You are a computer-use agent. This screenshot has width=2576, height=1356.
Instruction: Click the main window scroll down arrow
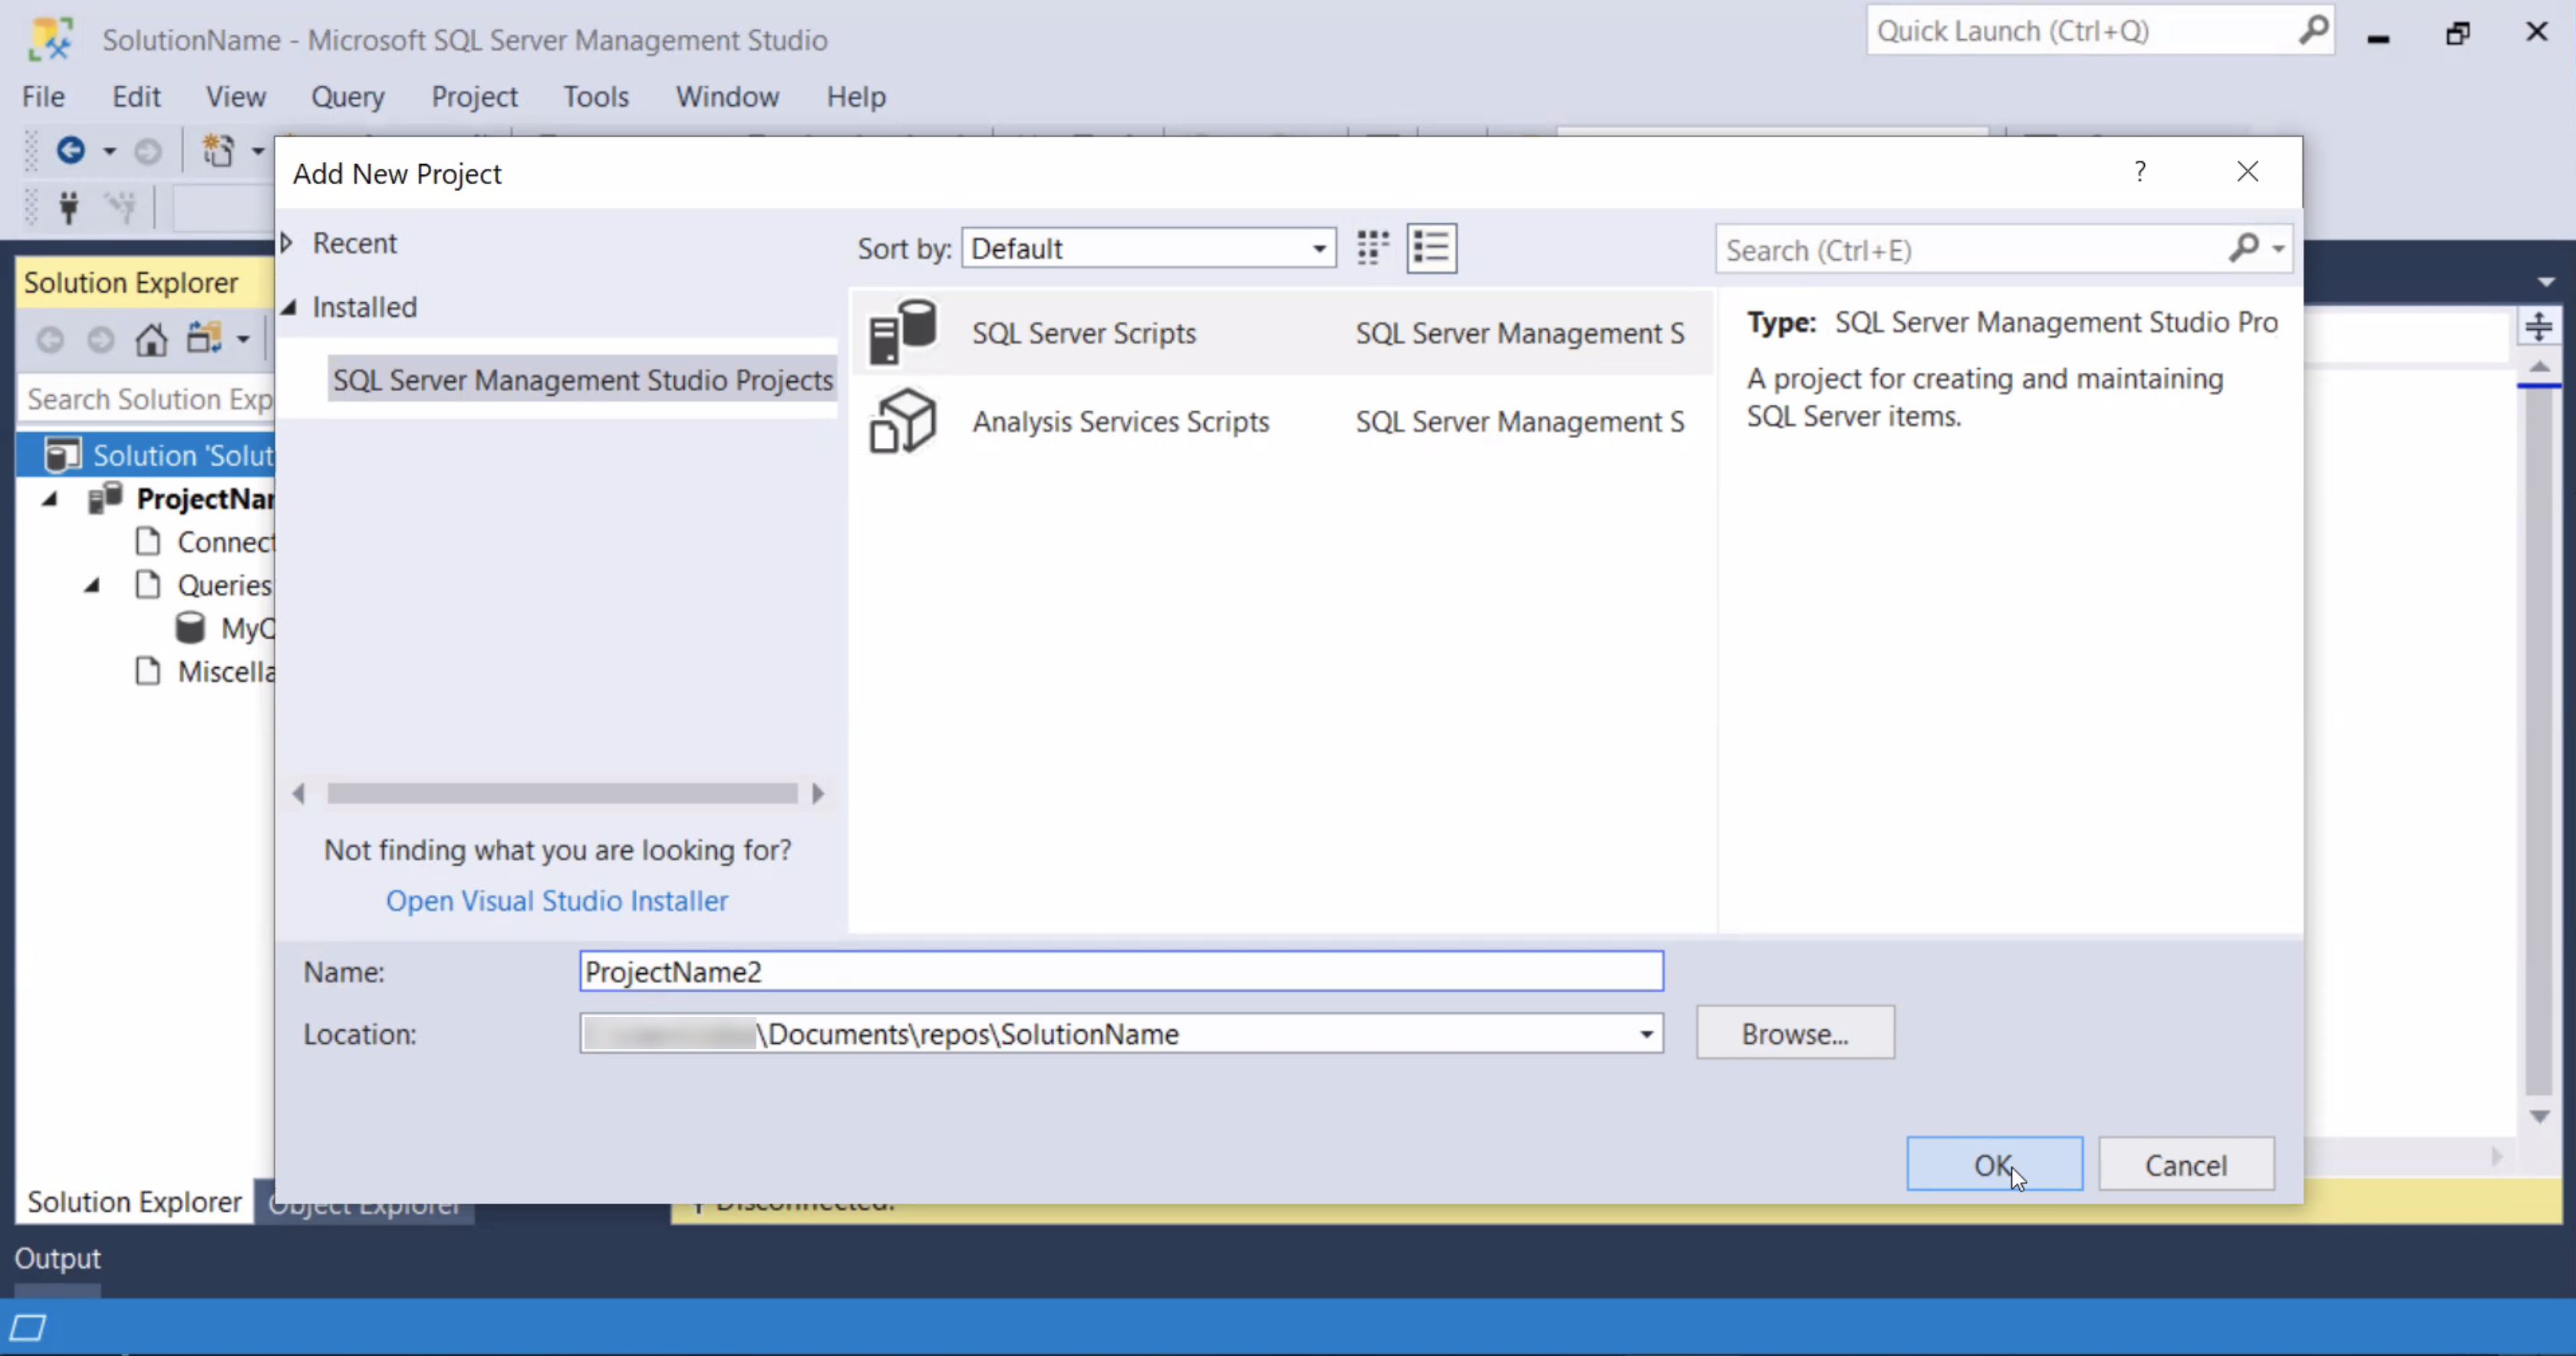point(2540,1116)
